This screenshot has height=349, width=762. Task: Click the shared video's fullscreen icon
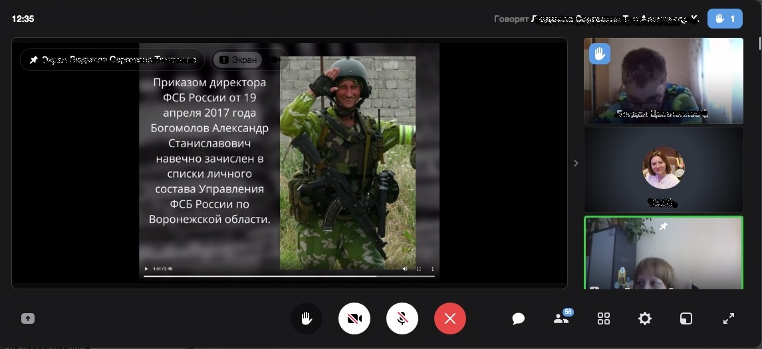click(x=419, y=269)
